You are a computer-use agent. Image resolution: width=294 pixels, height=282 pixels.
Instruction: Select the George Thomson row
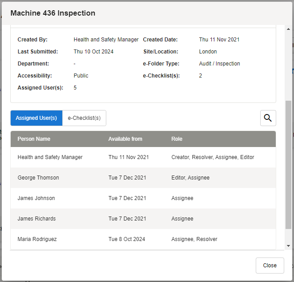coord(38,178)
